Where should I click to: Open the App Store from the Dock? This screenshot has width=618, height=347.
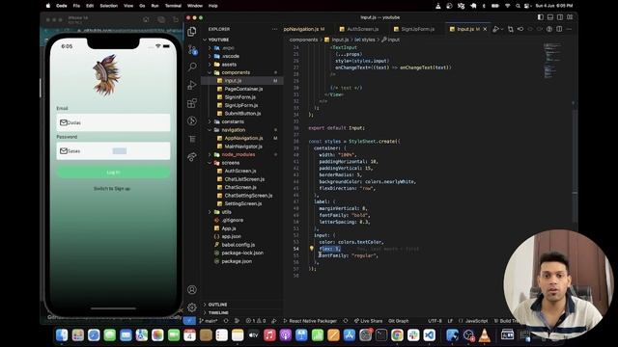[x=350, y=335]
